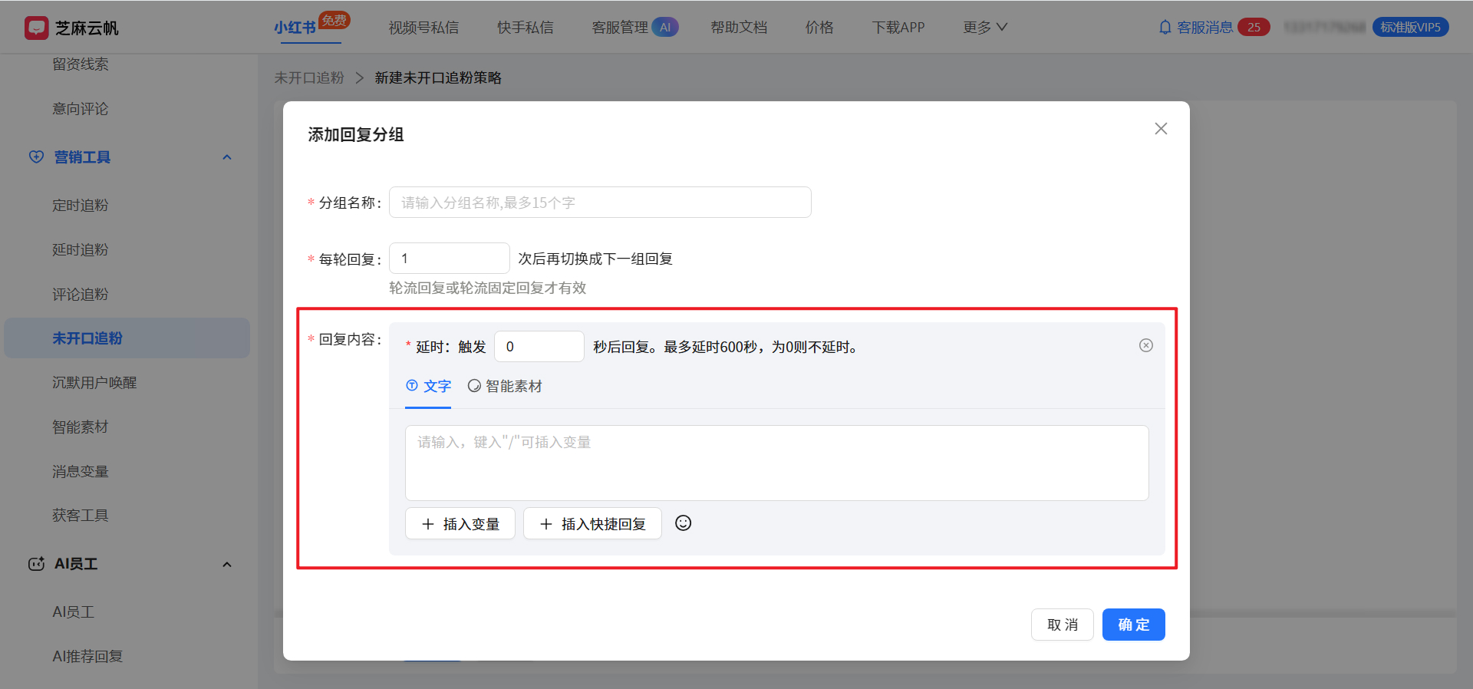Click the 未开口追粉 breadcrumb link
The height and width of the screenshot is (689, 1473).
point(309,78)
